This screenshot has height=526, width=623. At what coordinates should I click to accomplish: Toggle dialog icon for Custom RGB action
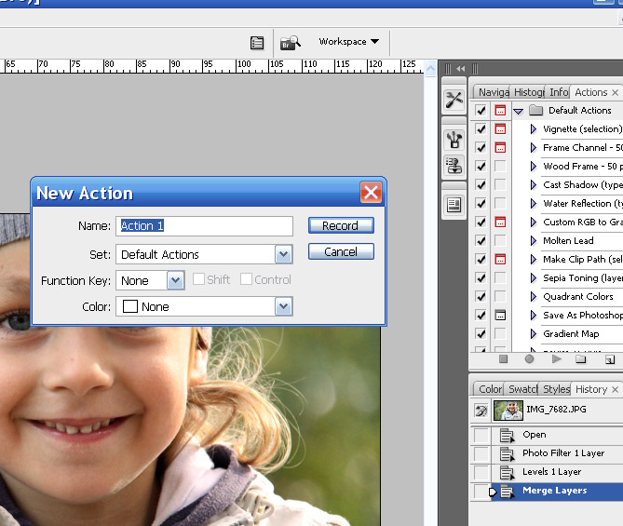click(500, 222)
